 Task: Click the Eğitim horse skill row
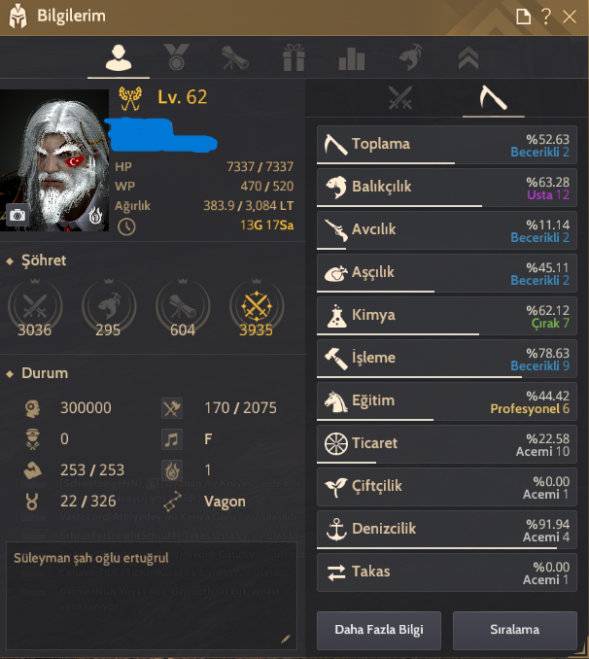point(446,401)
